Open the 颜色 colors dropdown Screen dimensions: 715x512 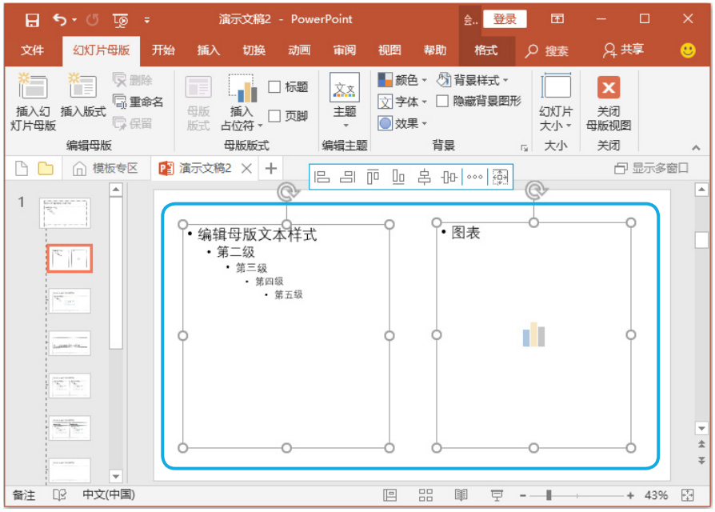[x=402, y=80]
